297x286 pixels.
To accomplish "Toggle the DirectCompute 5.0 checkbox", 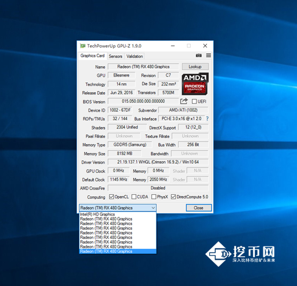I will point(173,197).
